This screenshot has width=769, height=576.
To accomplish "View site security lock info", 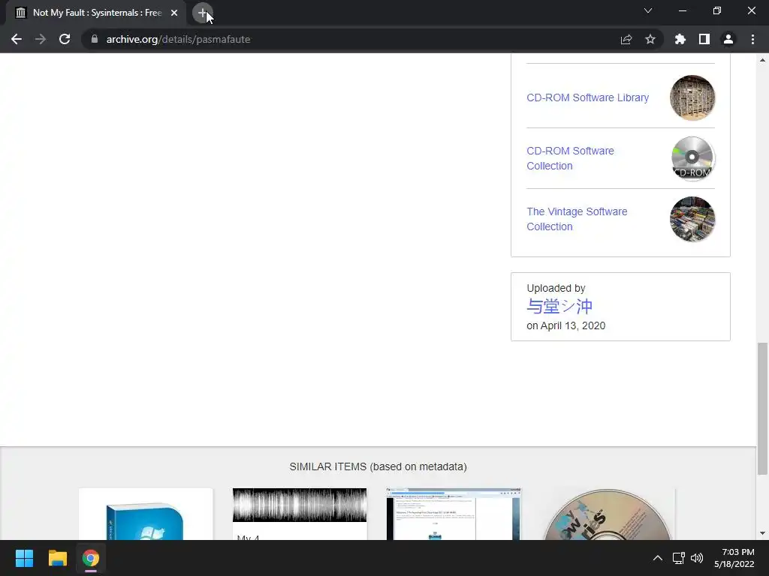I will tap(95, 39).
